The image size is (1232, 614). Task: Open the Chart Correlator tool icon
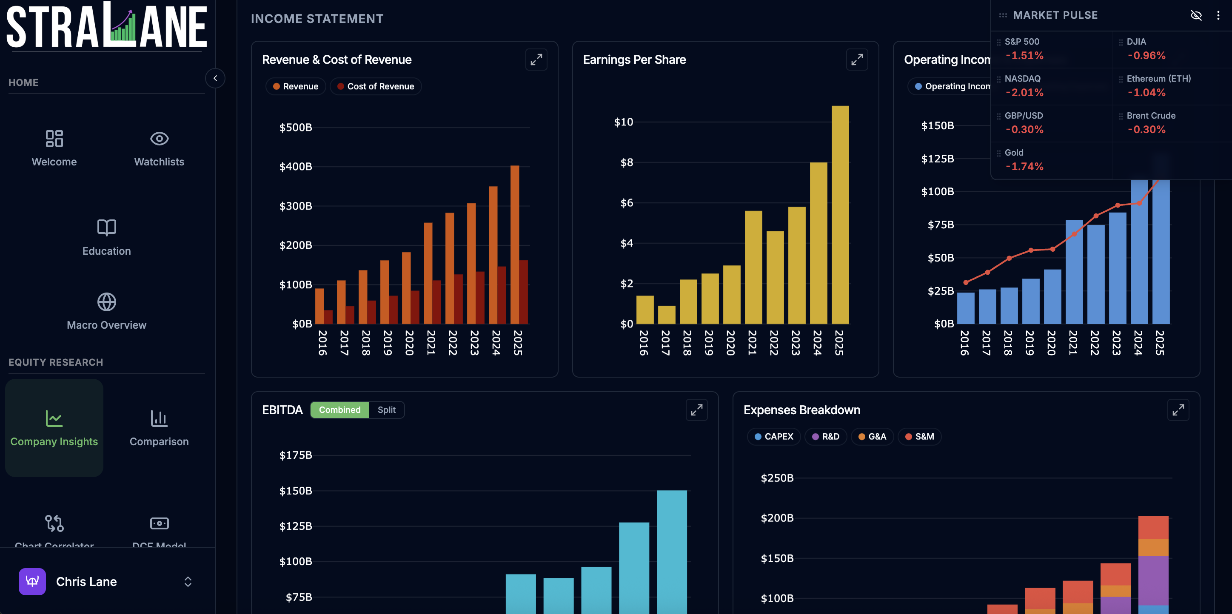click(x=54, y=523)
